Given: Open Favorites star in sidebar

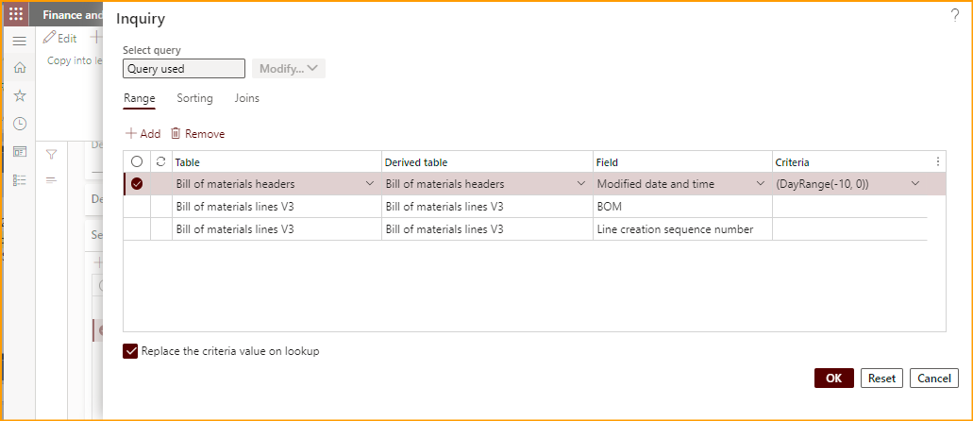Looking at the screenshot, I should 19,95.
